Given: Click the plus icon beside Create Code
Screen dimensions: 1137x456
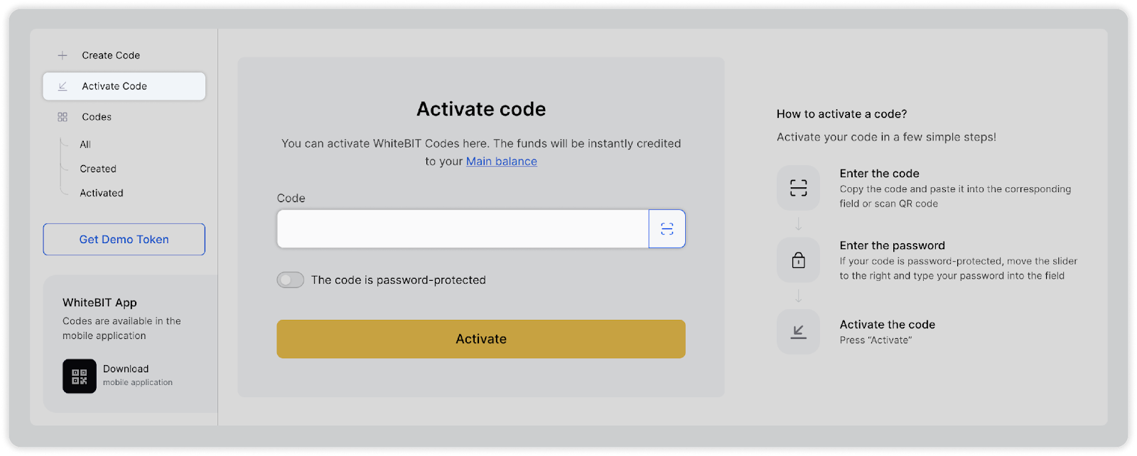Looking at the screenshot, I should tap(63, 55).
